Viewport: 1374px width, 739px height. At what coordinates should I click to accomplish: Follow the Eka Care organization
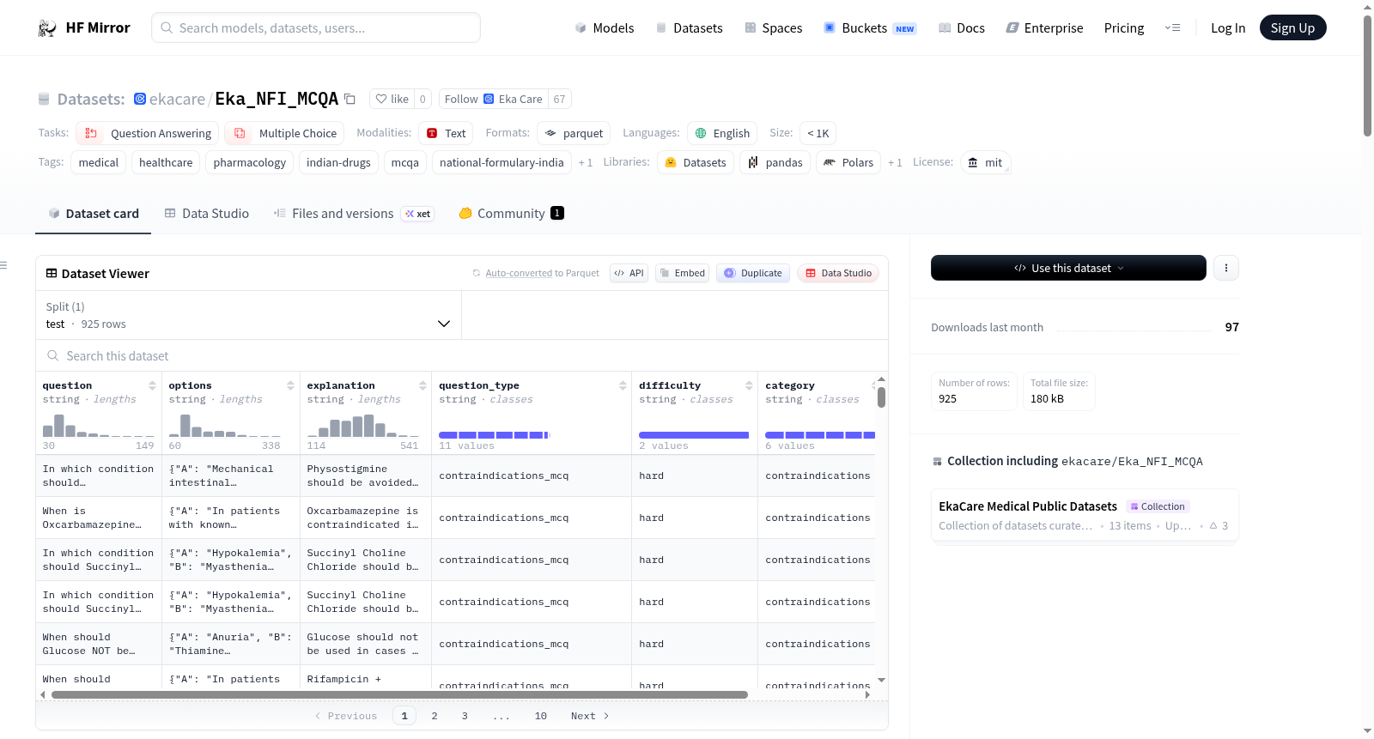[493, 99]
